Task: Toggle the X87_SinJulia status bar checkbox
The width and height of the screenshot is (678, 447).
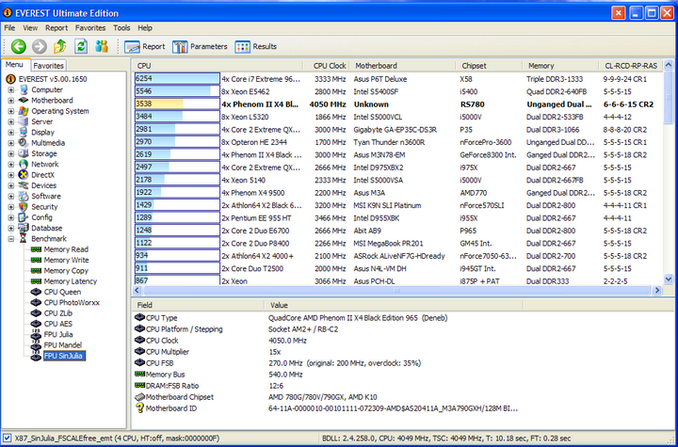Action: [x=7, y=438]
